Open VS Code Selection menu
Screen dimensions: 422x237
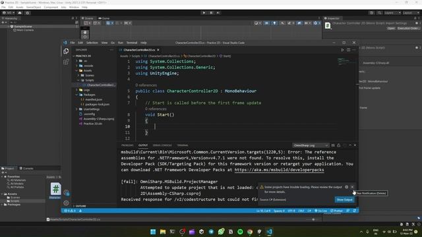pos(92,43)
